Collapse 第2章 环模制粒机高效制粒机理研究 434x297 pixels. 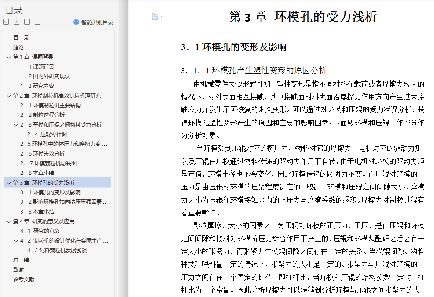(x=8, y=96)
